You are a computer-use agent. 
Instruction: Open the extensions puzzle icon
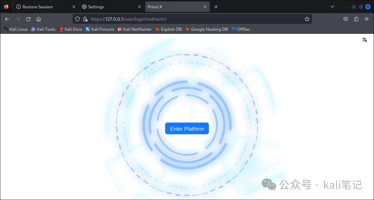pyautogui.click(x=356, y=19)
